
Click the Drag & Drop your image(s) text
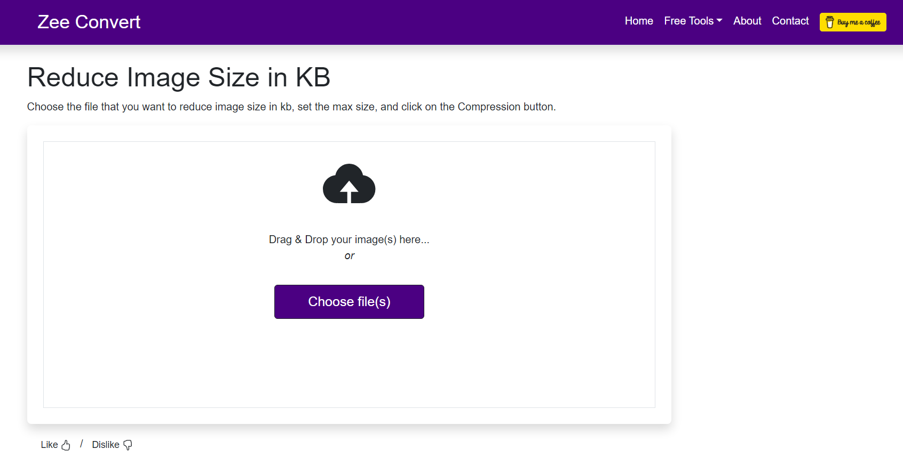point(349,239)
